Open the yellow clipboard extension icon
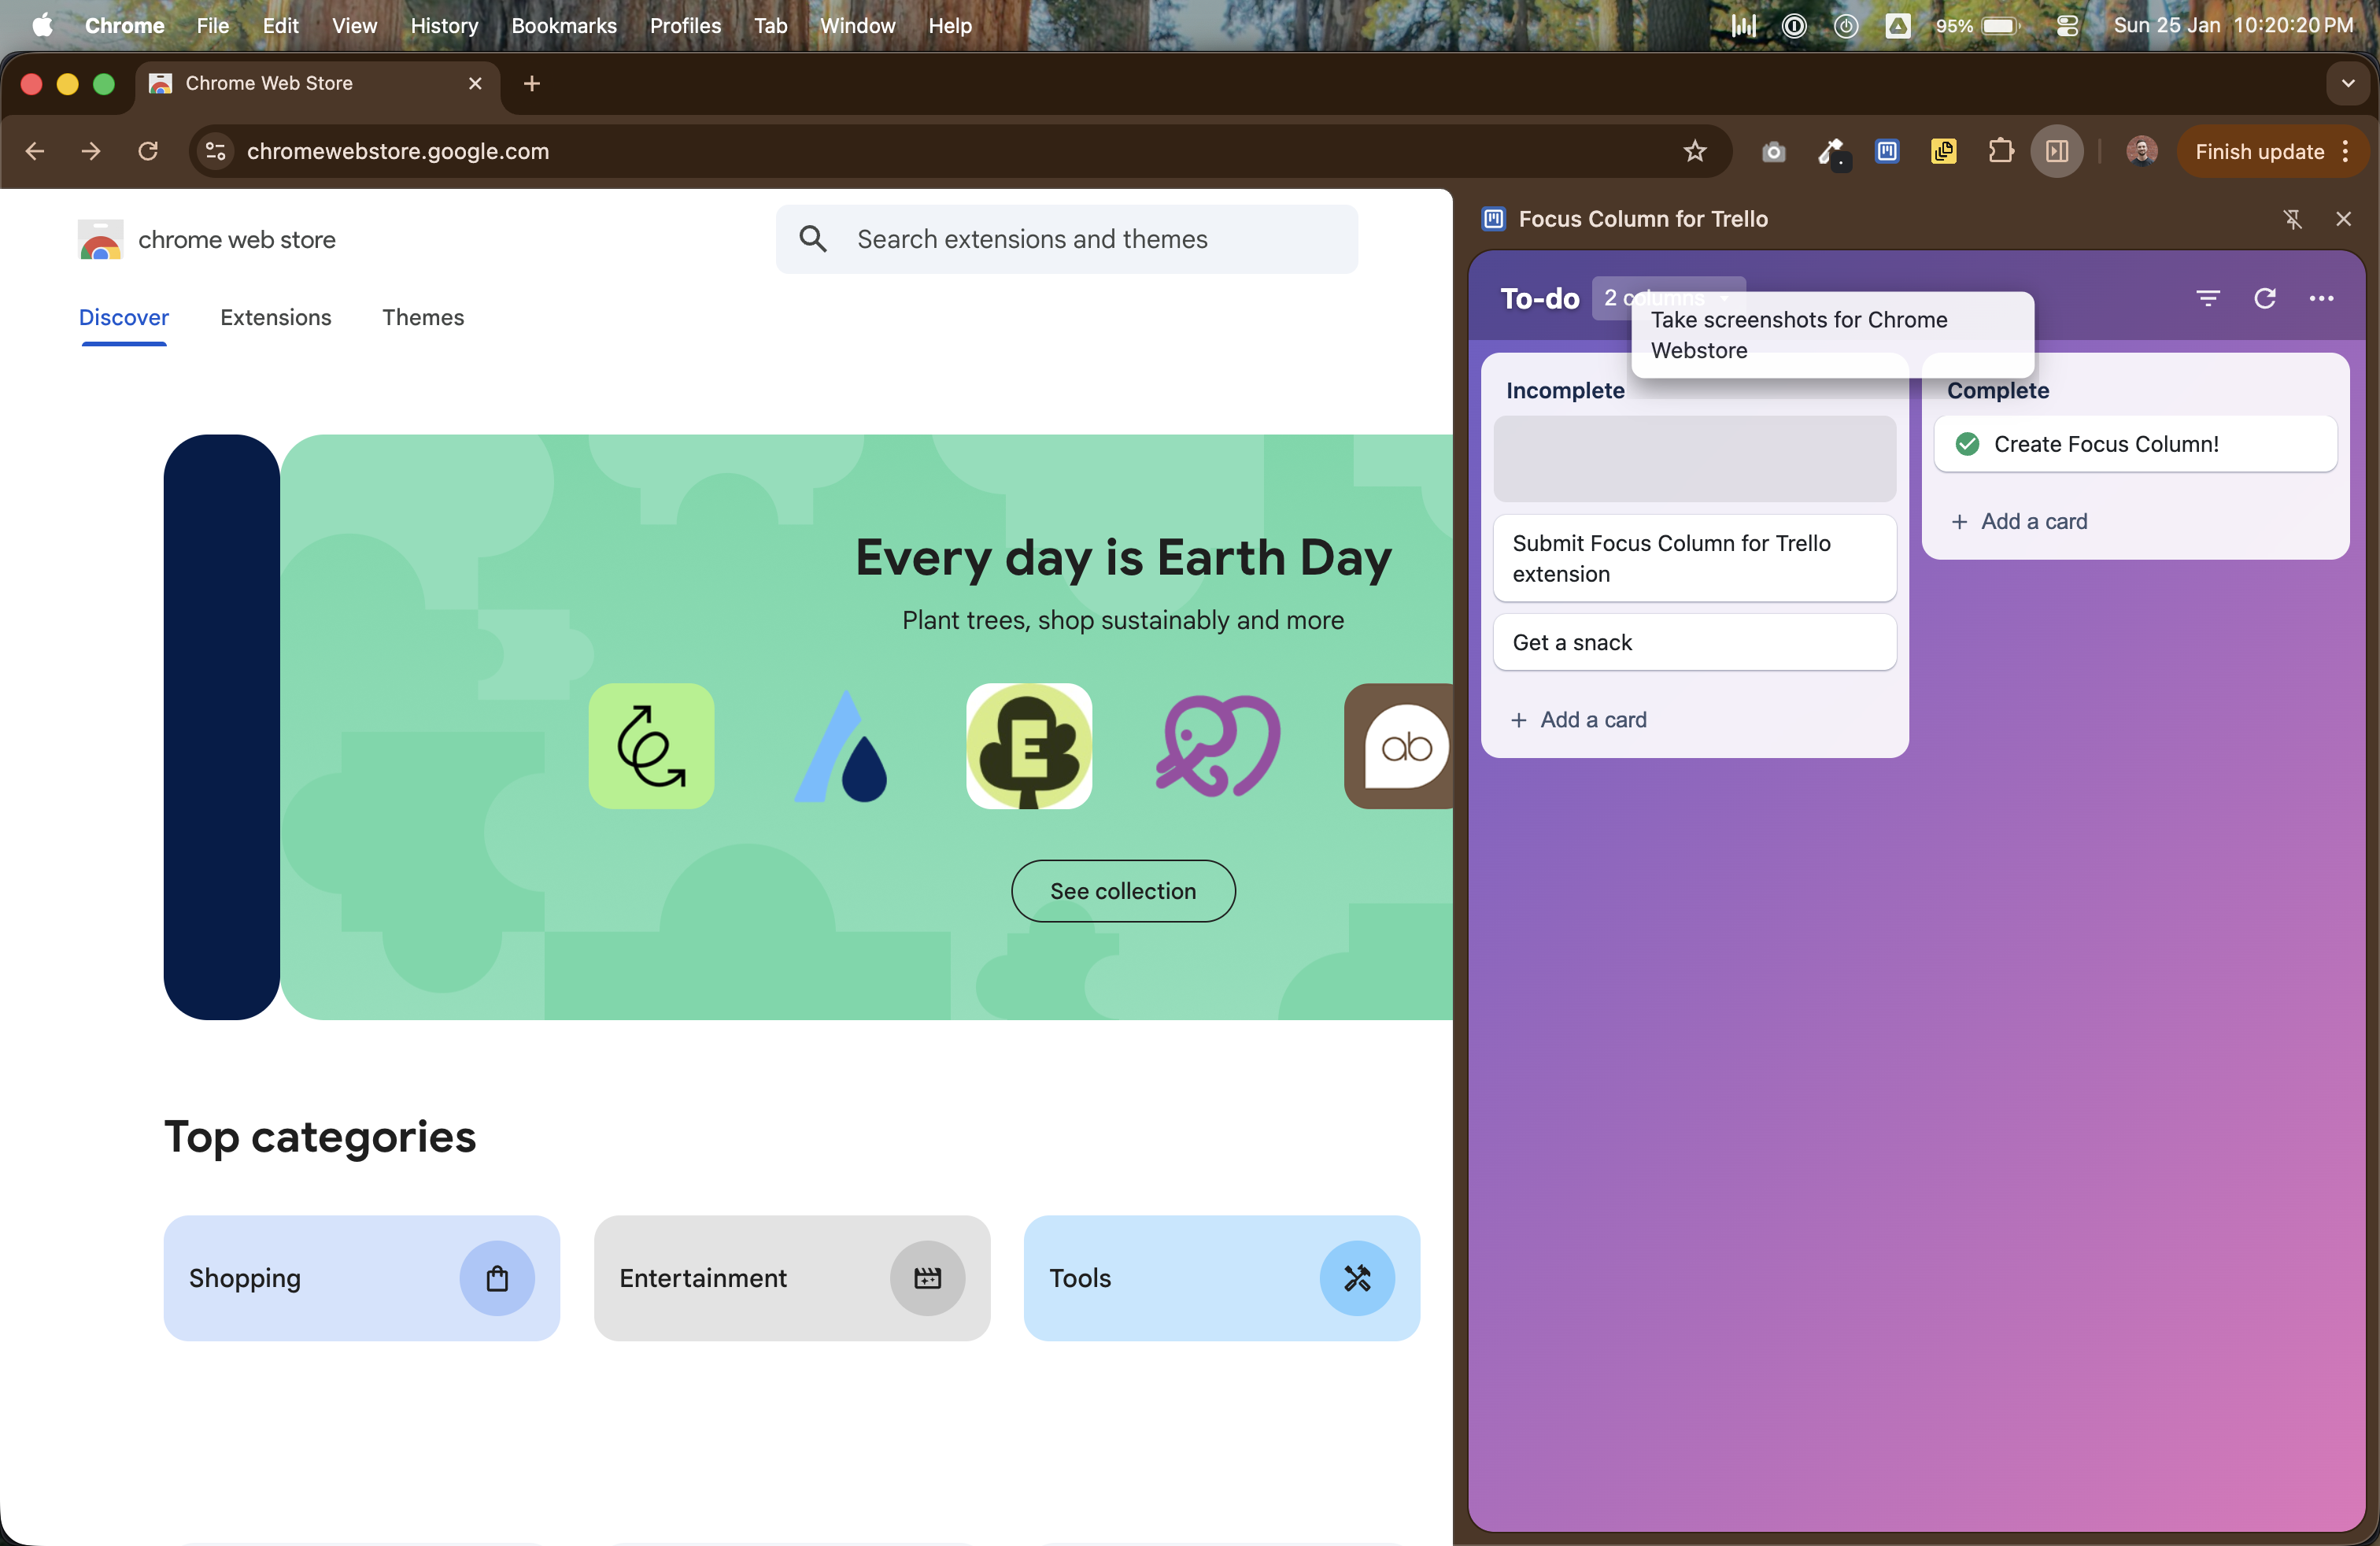 coord(1943,152)
